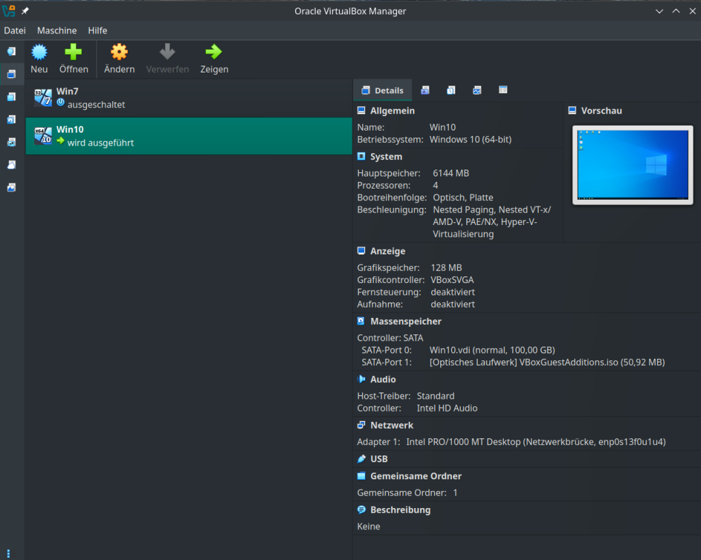The height and width of the screenshot is (560, 701).
Task: Click the VirtualBox logo in title bar
Action: (9, 11)
